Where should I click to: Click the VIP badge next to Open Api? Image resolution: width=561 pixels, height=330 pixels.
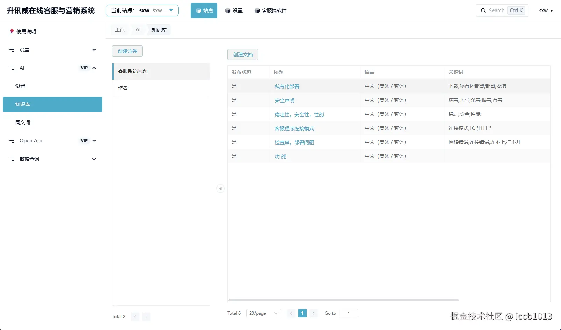[x=84, y=141]
